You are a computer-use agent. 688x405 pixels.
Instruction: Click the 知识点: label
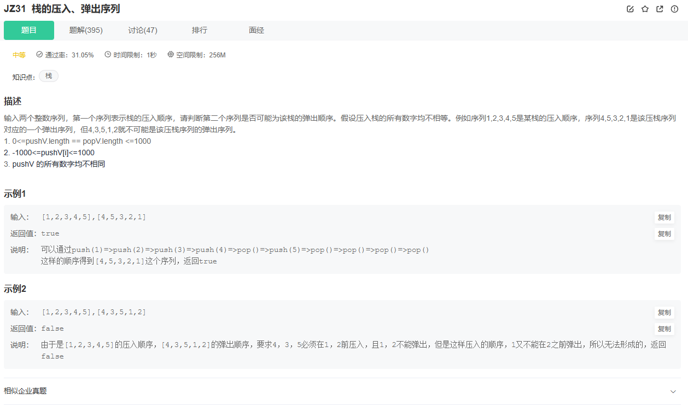(x=24, y=77)
